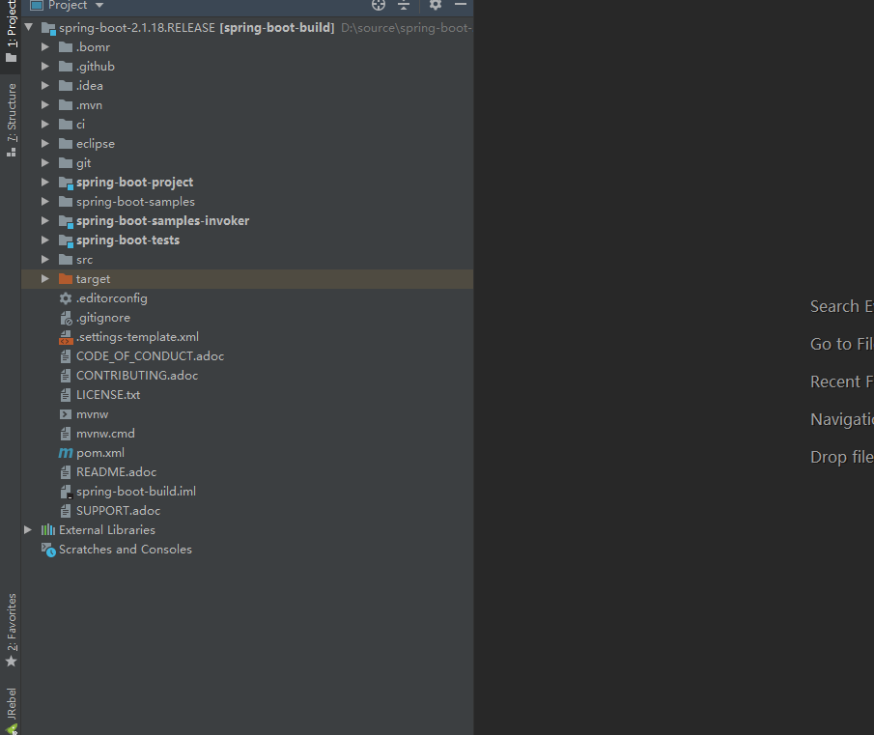Expand the ci folder

[45, 125]
